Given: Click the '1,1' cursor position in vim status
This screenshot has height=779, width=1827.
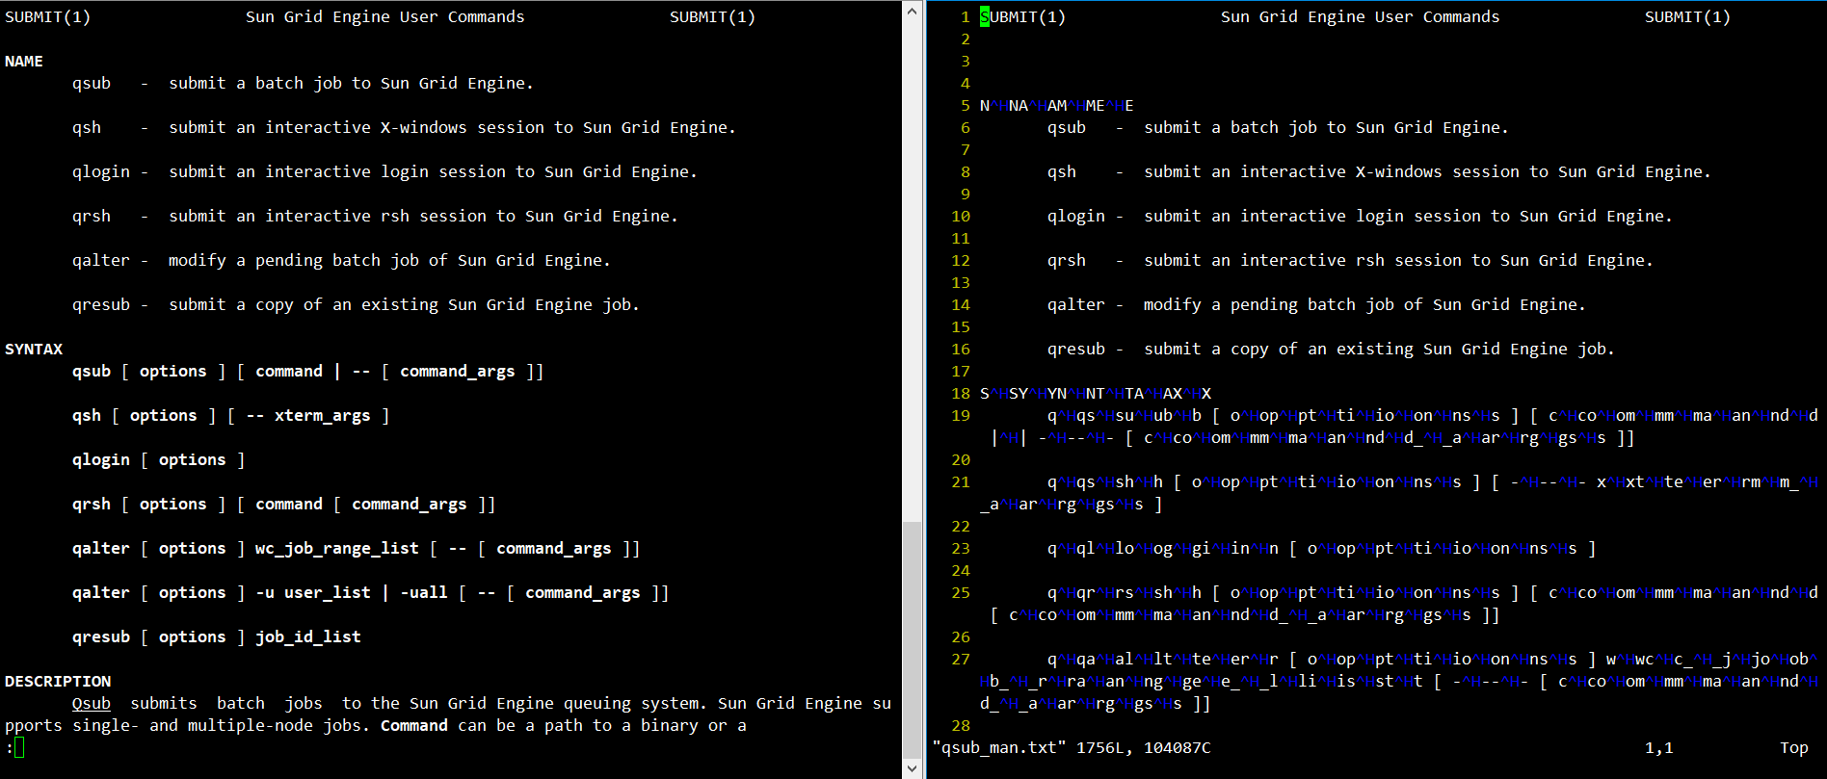Looking at the screenshot, I should [1659, 748].
